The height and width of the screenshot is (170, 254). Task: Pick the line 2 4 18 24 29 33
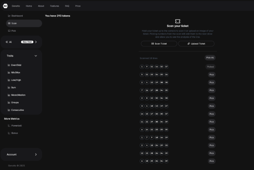pyautogui.click(x=212, y=145)
